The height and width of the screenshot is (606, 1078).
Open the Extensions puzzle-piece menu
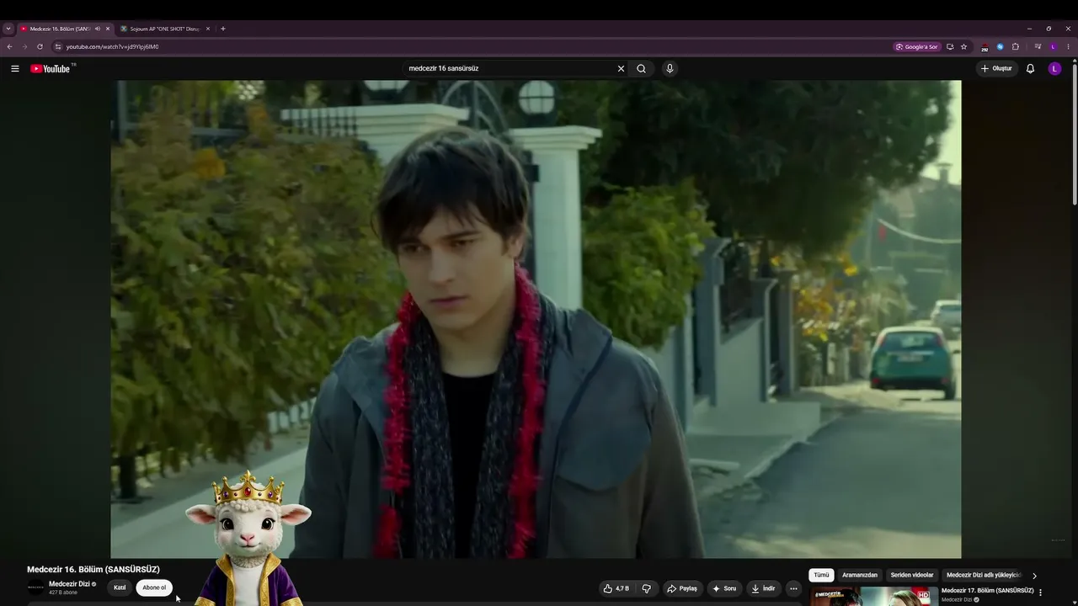1016,46
